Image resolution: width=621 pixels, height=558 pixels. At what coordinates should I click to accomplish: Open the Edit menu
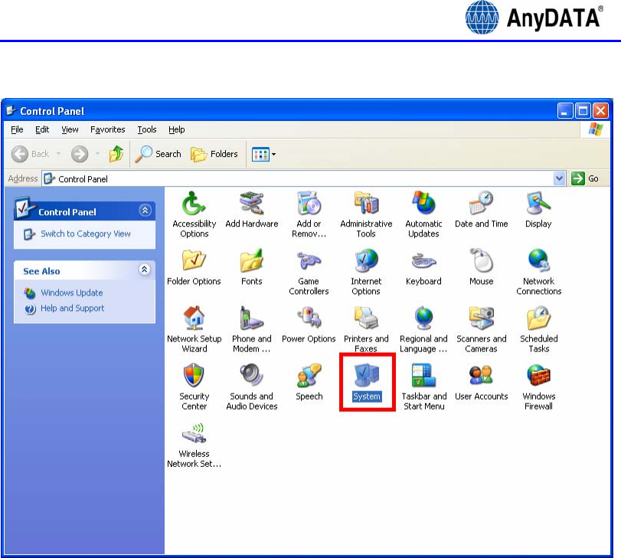pos(42,129)
